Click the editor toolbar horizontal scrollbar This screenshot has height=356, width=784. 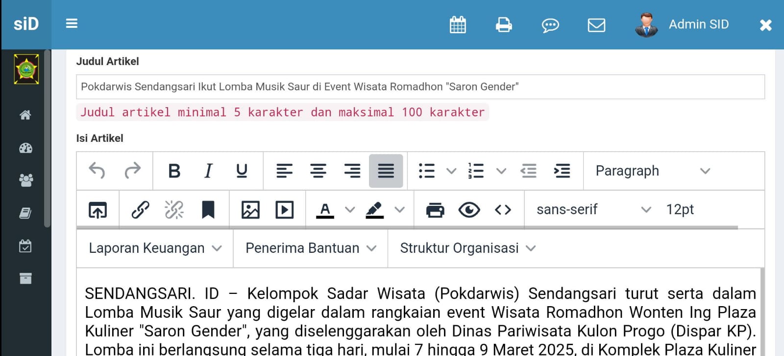[407, 227]
